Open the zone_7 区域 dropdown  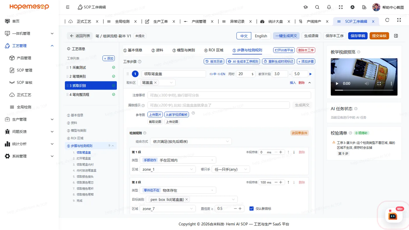pyautogui.click(x=168, y=209)
